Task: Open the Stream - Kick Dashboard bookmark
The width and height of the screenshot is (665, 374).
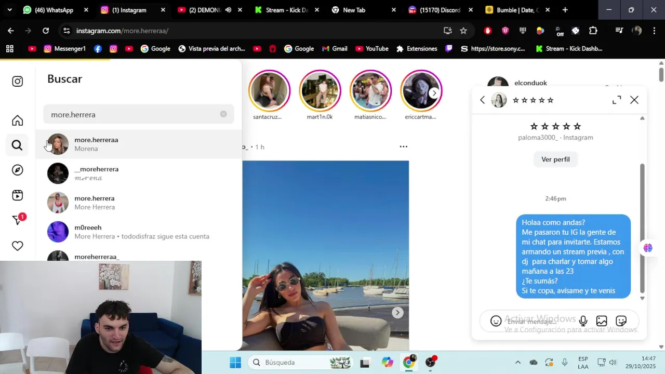Action: coord(569,49)
